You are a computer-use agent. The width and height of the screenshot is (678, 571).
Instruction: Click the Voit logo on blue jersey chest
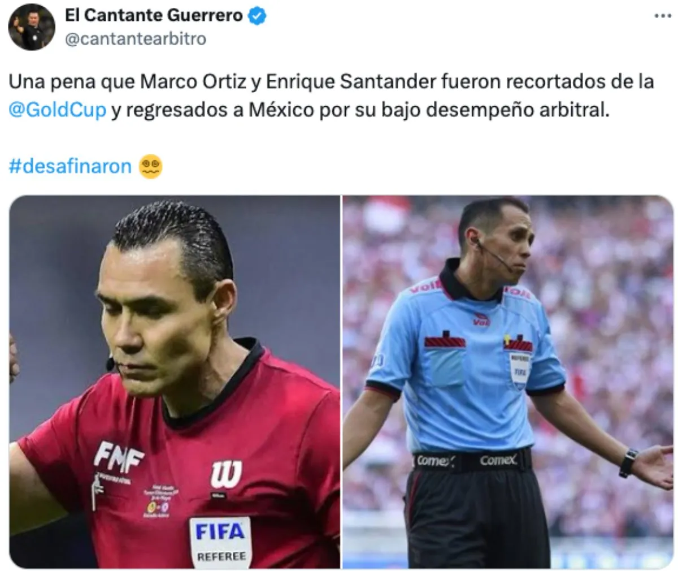[x=481, y=319]
